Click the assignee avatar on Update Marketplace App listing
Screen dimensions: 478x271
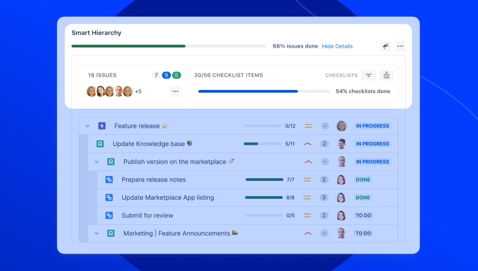[341, 197]
